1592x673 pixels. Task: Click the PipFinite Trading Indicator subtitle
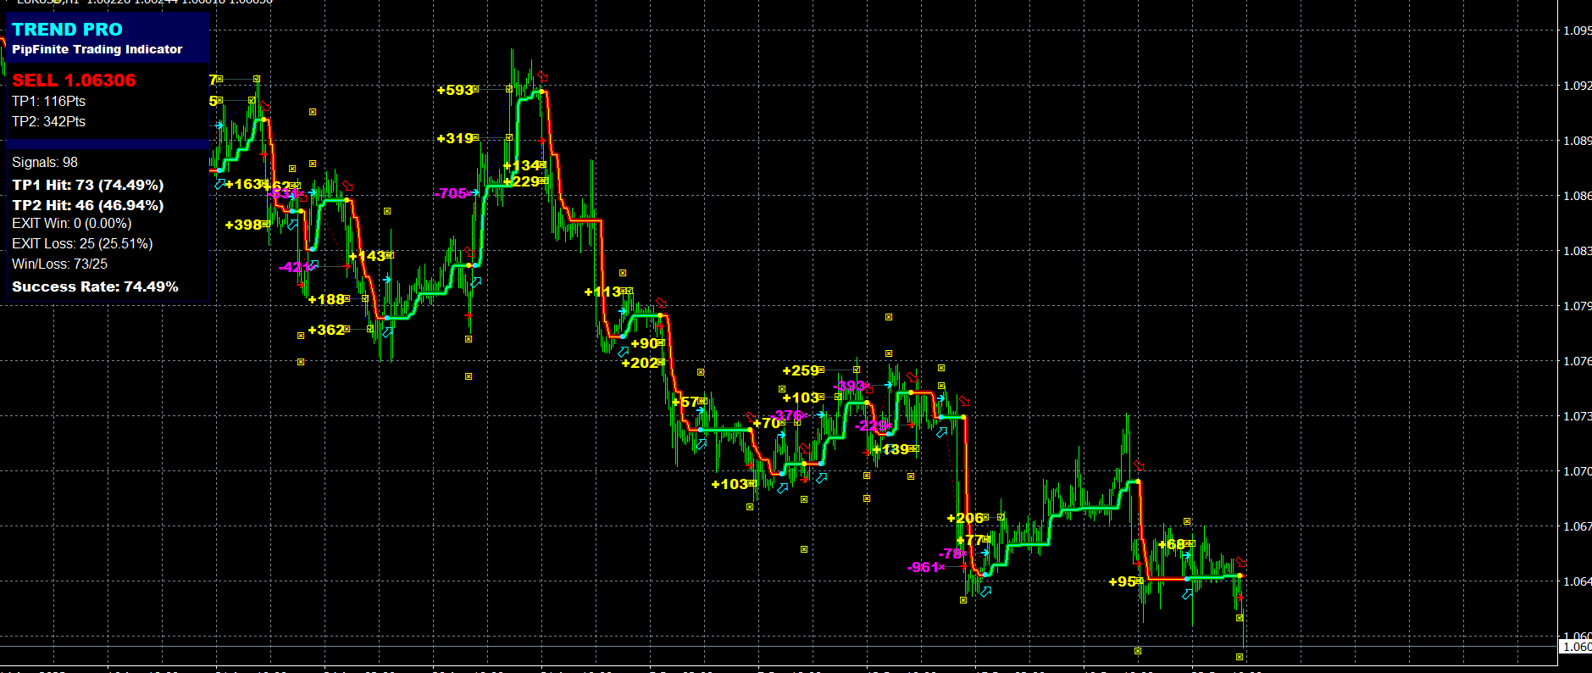click(x=97, y=49)
